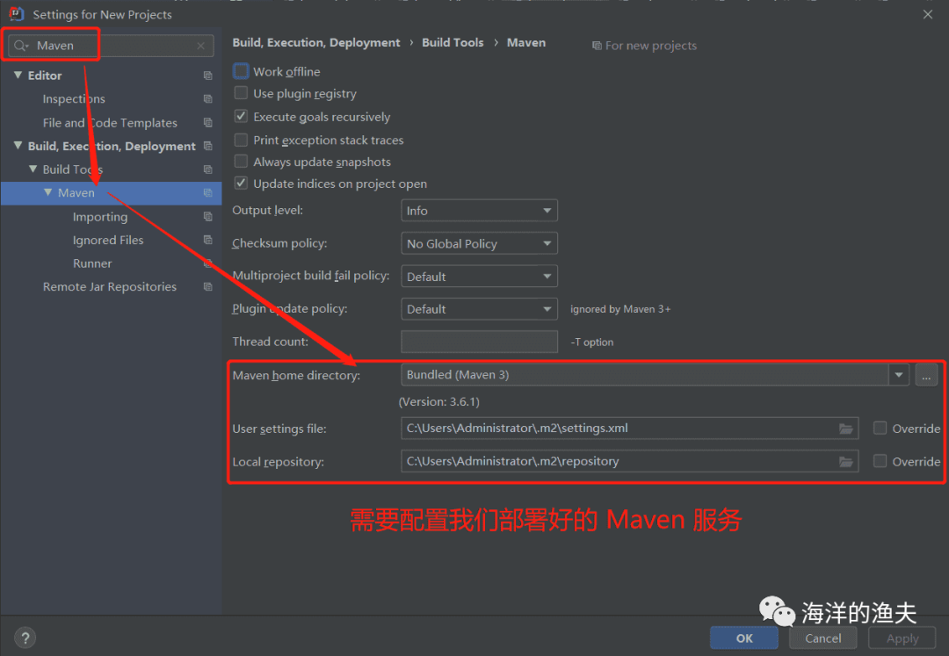Viewport: 949px width, 656px height.
Task: Browse folder for User settings file
Action: point(846,429)
